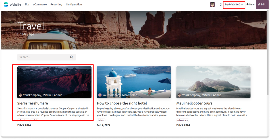Open the Site menu
270x139 pixels.
(27, 5)
